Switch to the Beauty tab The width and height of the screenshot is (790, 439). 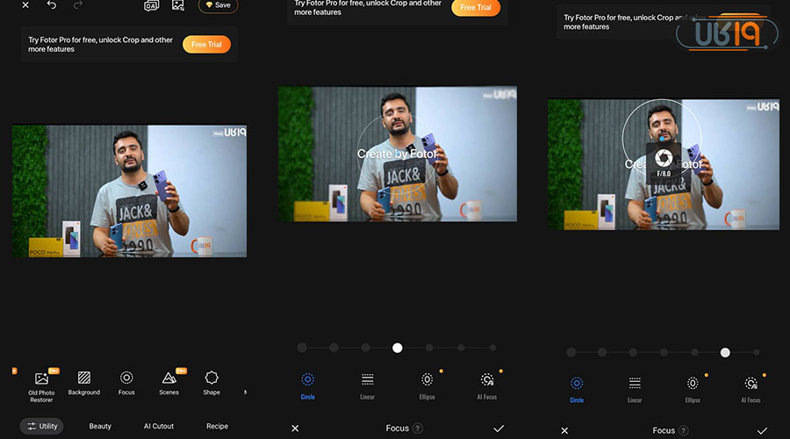[x=100, y=426]
